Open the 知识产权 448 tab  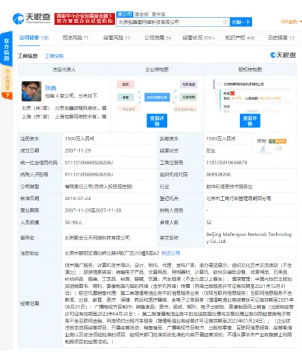pos(240,38)
